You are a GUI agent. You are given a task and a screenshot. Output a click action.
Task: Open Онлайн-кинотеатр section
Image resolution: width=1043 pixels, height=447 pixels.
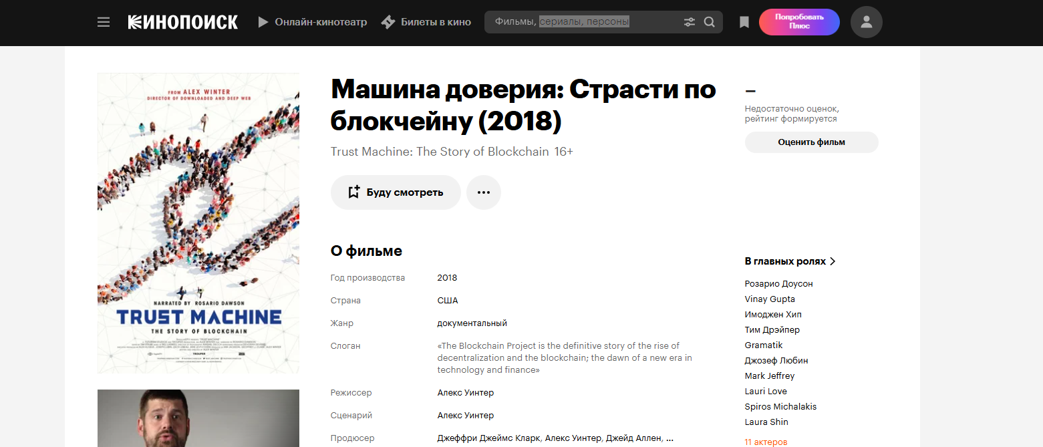[313, 22]
